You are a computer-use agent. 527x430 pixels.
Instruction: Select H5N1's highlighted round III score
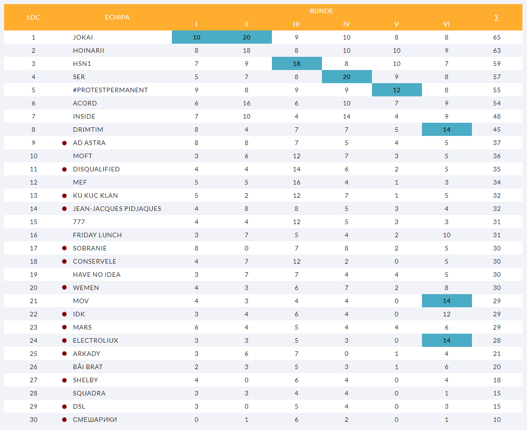(x=296, y=64)
